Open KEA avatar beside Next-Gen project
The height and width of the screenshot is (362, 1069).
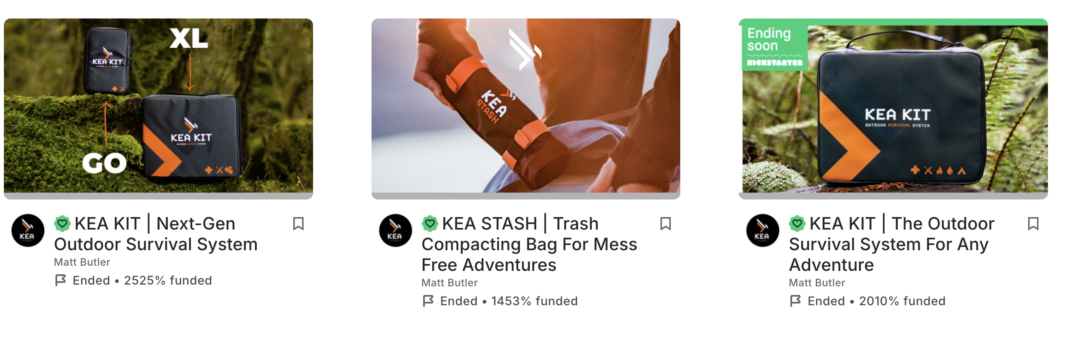[28, 230]
